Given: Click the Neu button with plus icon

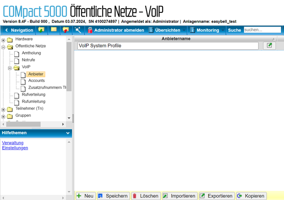Looking at the screenshot, I should (x=85, y=196).
